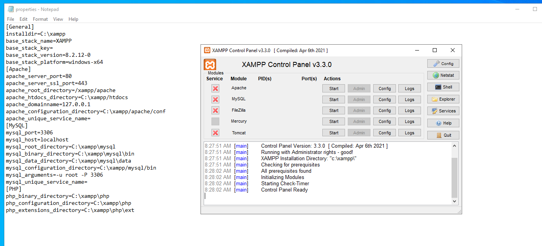Viewport: 542px width, 246px height.
Task: Click the [Apache] section header in Notepad
Action: click(18, 69)
